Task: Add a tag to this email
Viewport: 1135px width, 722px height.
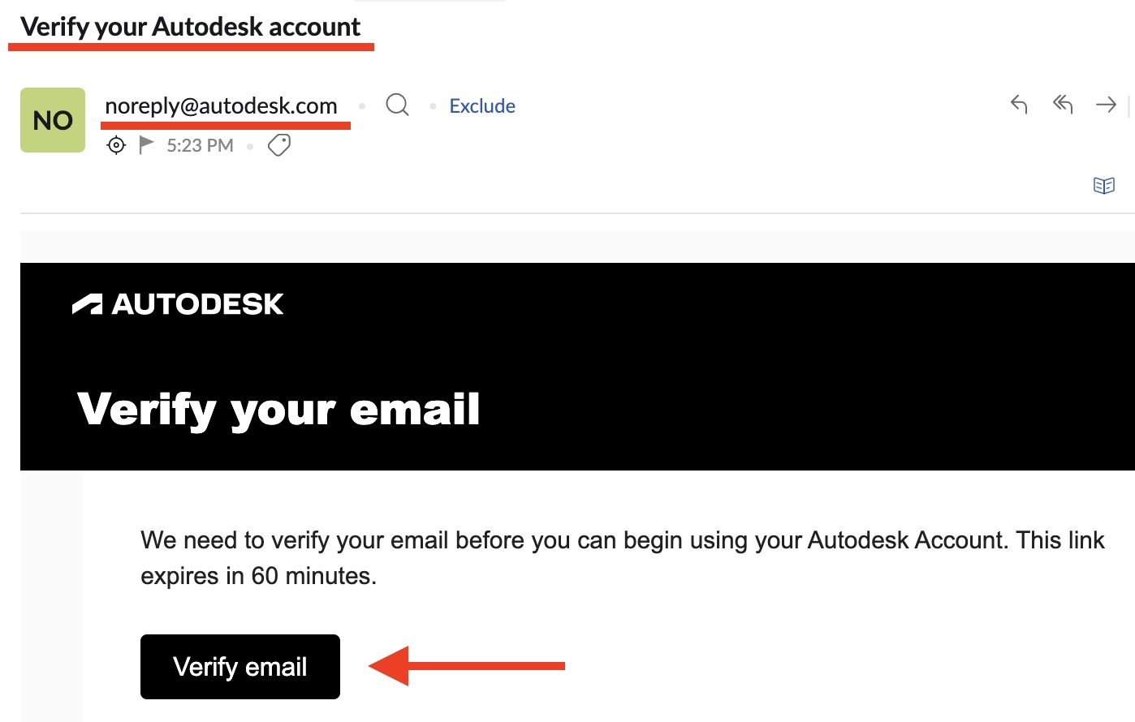Action: (279, 145)
